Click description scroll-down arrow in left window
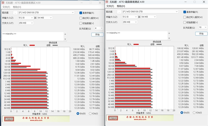Viewport: 208px width, 126px height. [x=65, y=39]
